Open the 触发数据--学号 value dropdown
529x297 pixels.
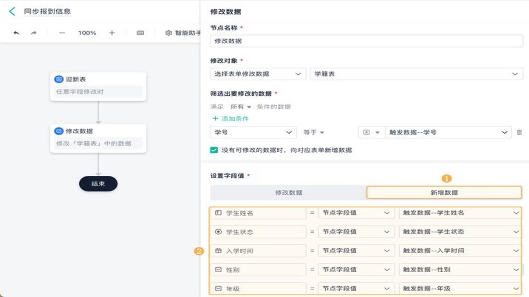(448, 132)
